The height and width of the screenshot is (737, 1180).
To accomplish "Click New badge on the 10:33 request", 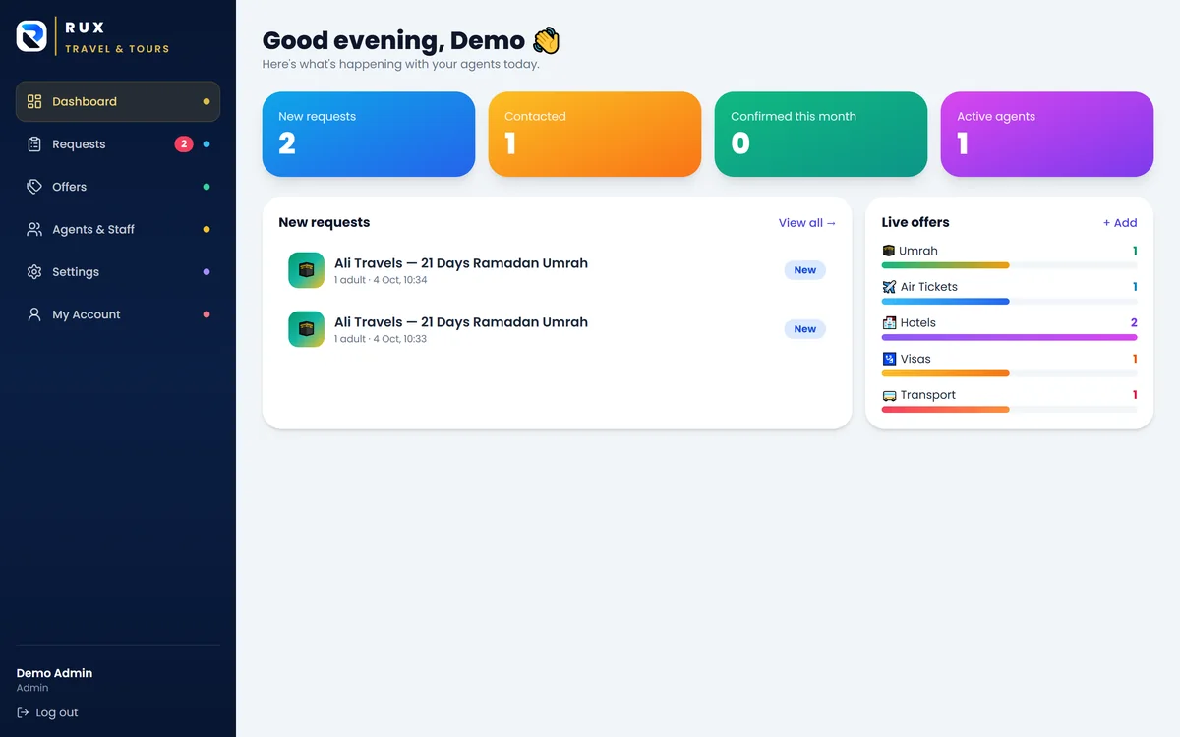I will [805, 329].
